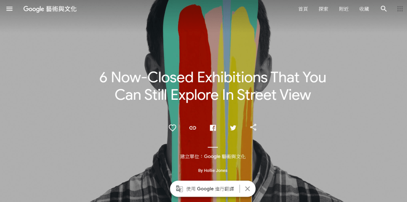Go to the 首頁 tab
This screenshot has width=407, height=202.
click(303, 9)
